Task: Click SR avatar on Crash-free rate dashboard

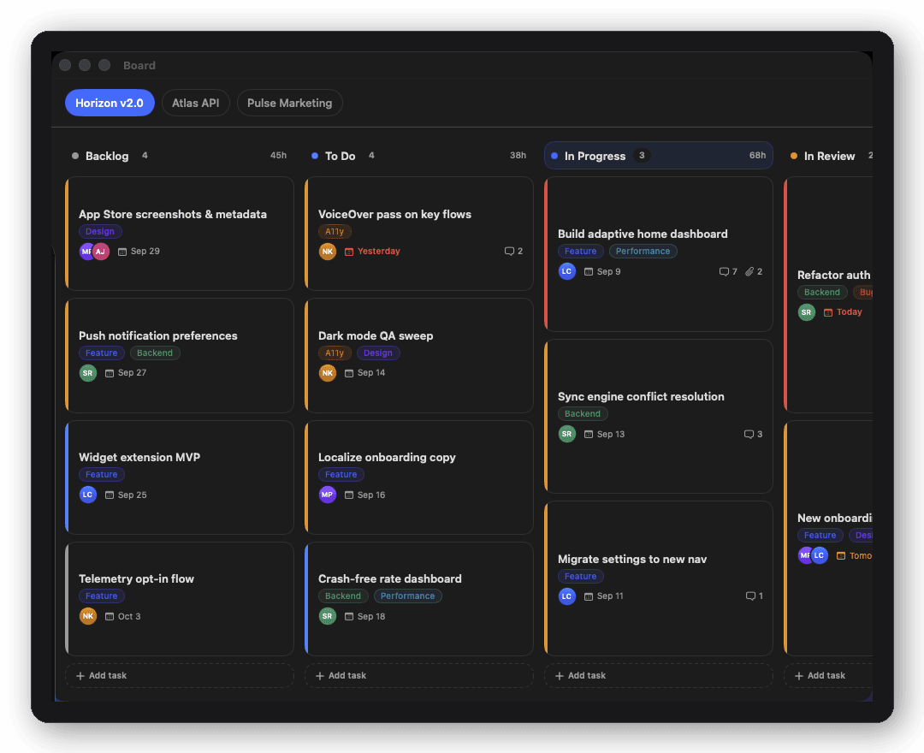Action: pos(328,616)
